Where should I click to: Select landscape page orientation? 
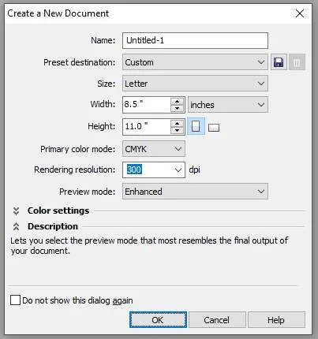coord(214,128)
